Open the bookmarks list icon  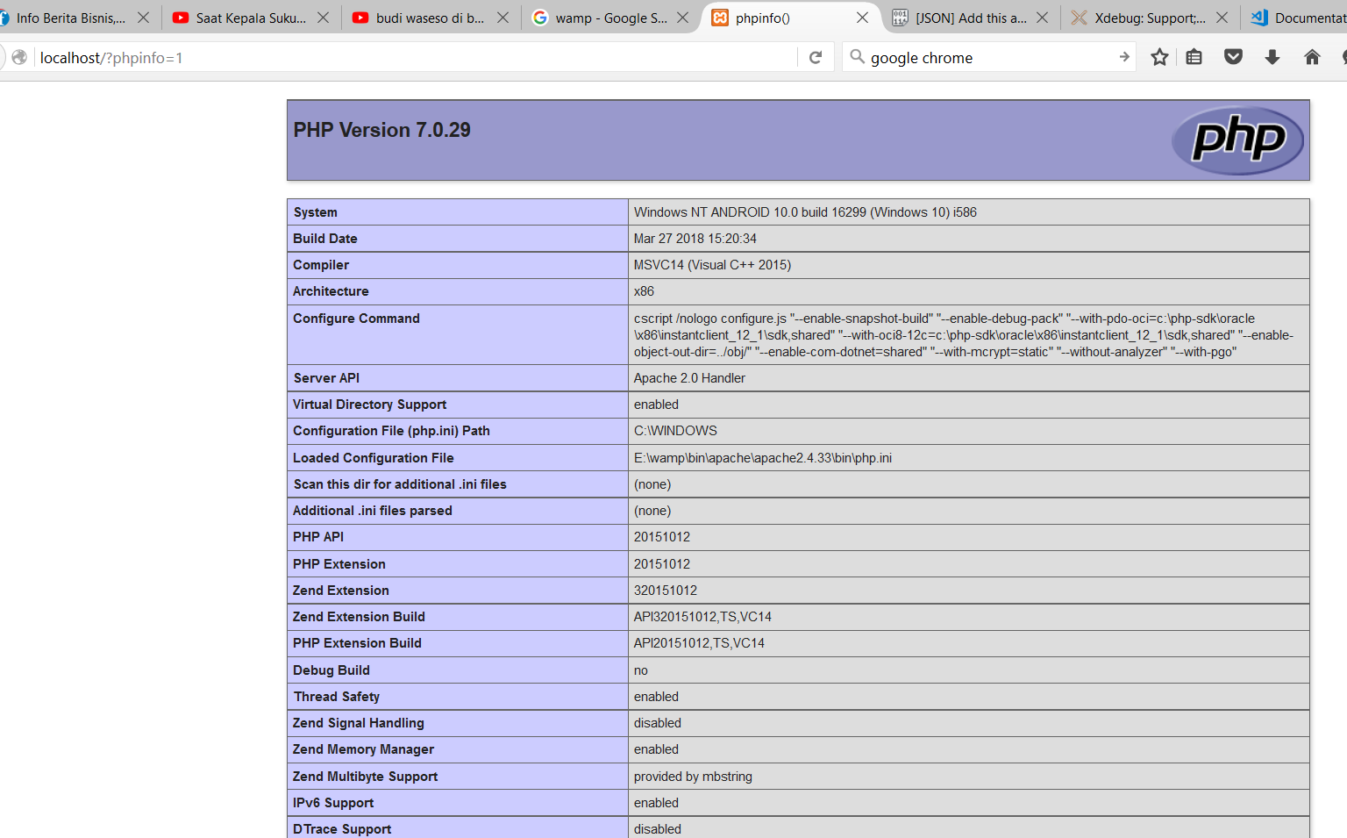click(1194, 57)
